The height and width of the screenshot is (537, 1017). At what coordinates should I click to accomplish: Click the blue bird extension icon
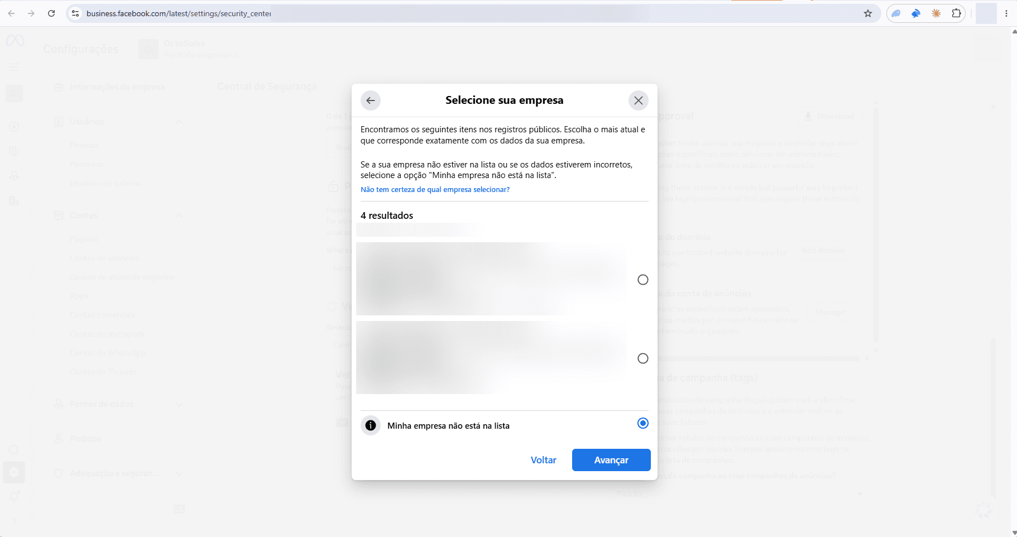coord(916,13)
